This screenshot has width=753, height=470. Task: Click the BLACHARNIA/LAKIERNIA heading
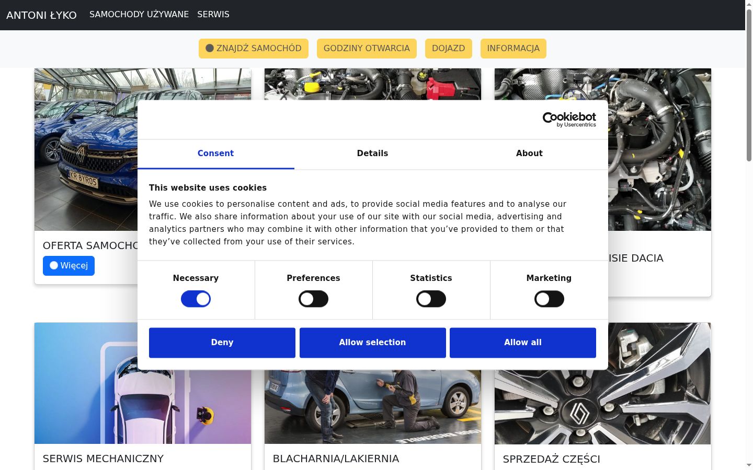[336, 459]
